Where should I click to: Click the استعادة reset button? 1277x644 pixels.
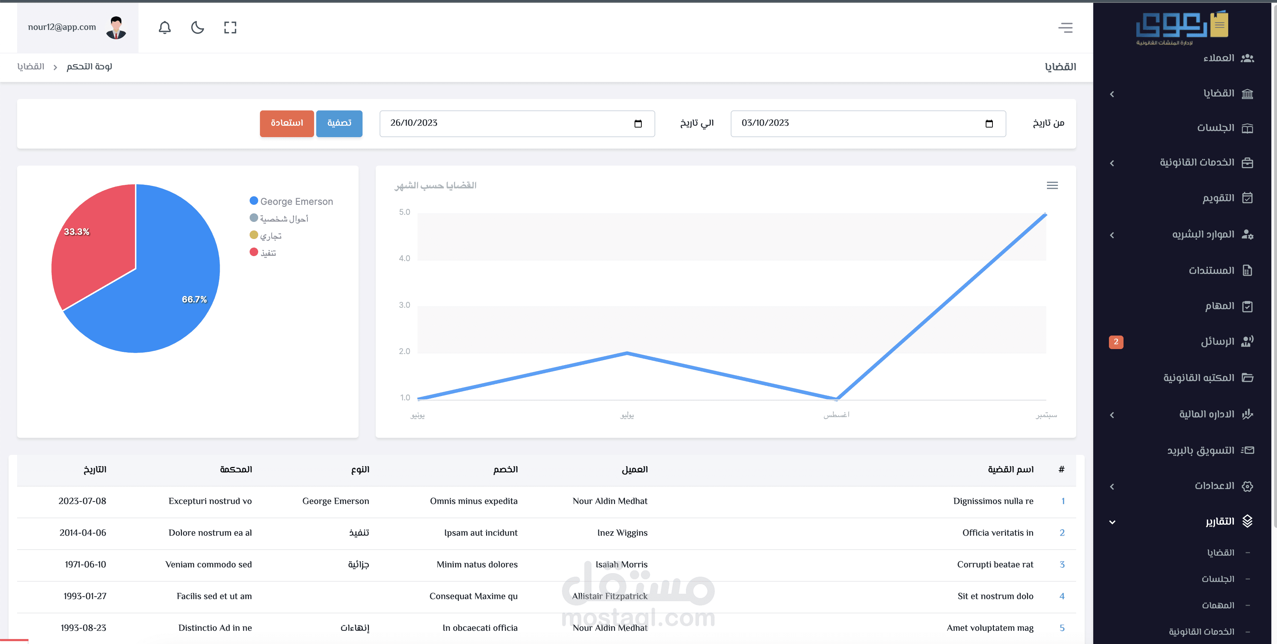pyautogui.click(x=287, y=124)
